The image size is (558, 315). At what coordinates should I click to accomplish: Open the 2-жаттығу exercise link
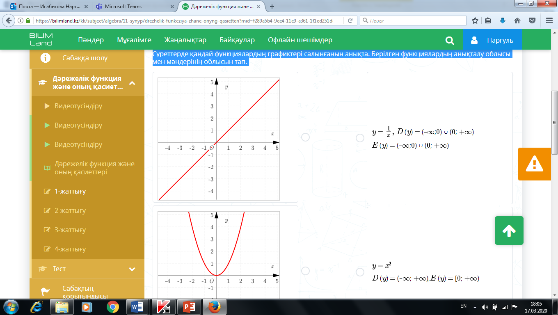point(70,210)
